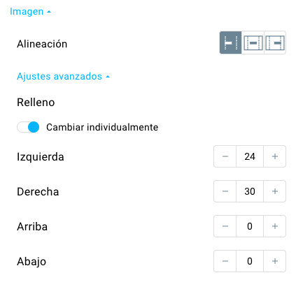This screenshot has height=282, width=296.
Task: Toggle Cambiar individualmente switch off
Action: pyautogui.click(x=28, y=127)
